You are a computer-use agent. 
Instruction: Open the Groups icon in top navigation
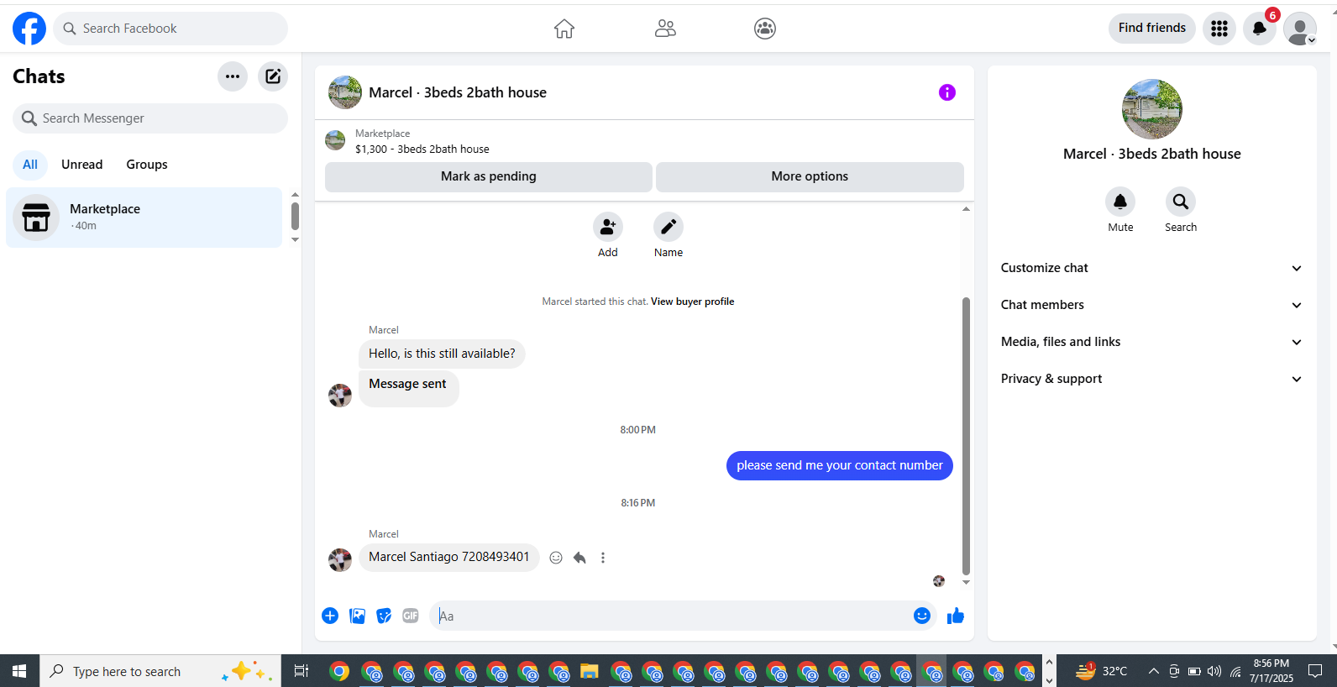pyautogui.click(x=765, y=29)
